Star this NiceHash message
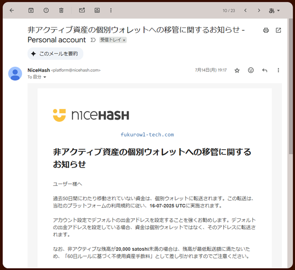 237,70
